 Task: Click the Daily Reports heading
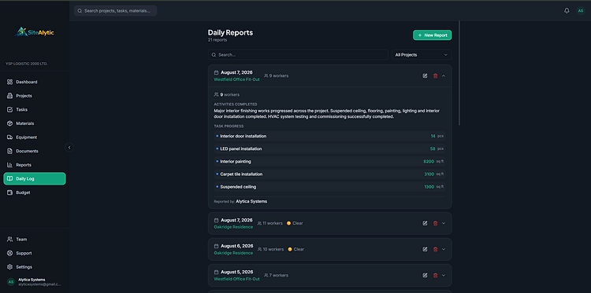pyautogui.click(x=230, y=33)
